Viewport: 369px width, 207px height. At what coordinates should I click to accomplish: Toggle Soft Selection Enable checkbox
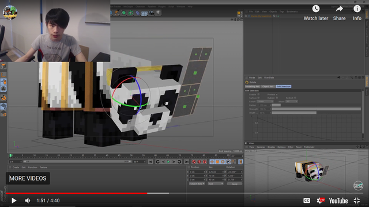point(258,94)
